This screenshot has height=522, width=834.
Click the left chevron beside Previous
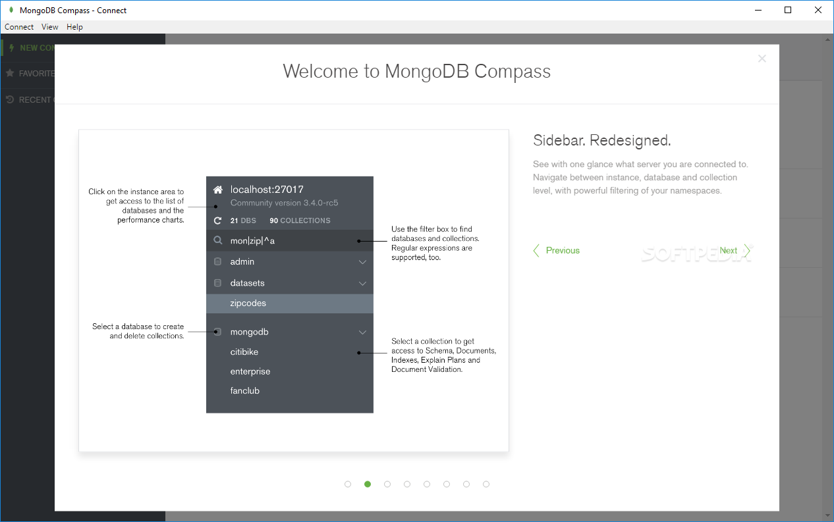[536, 250]
